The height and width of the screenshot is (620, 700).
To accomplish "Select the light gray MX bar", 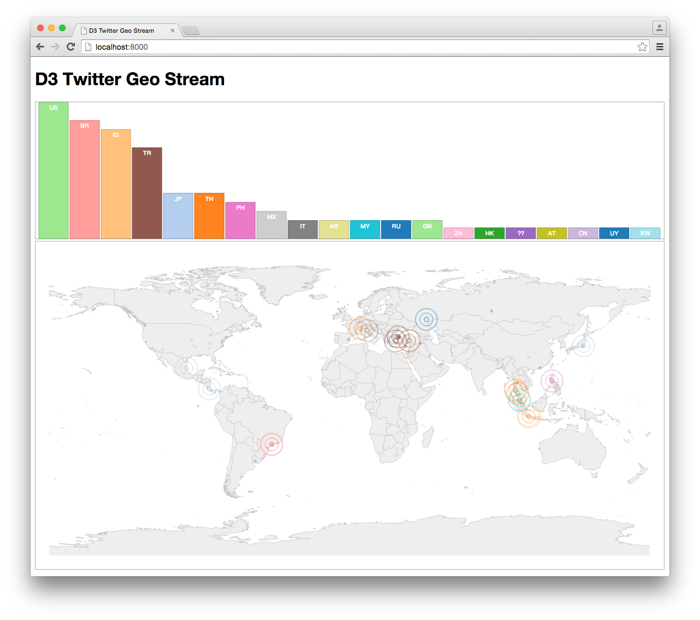I will pyautogui.click(x=272, y=225).
